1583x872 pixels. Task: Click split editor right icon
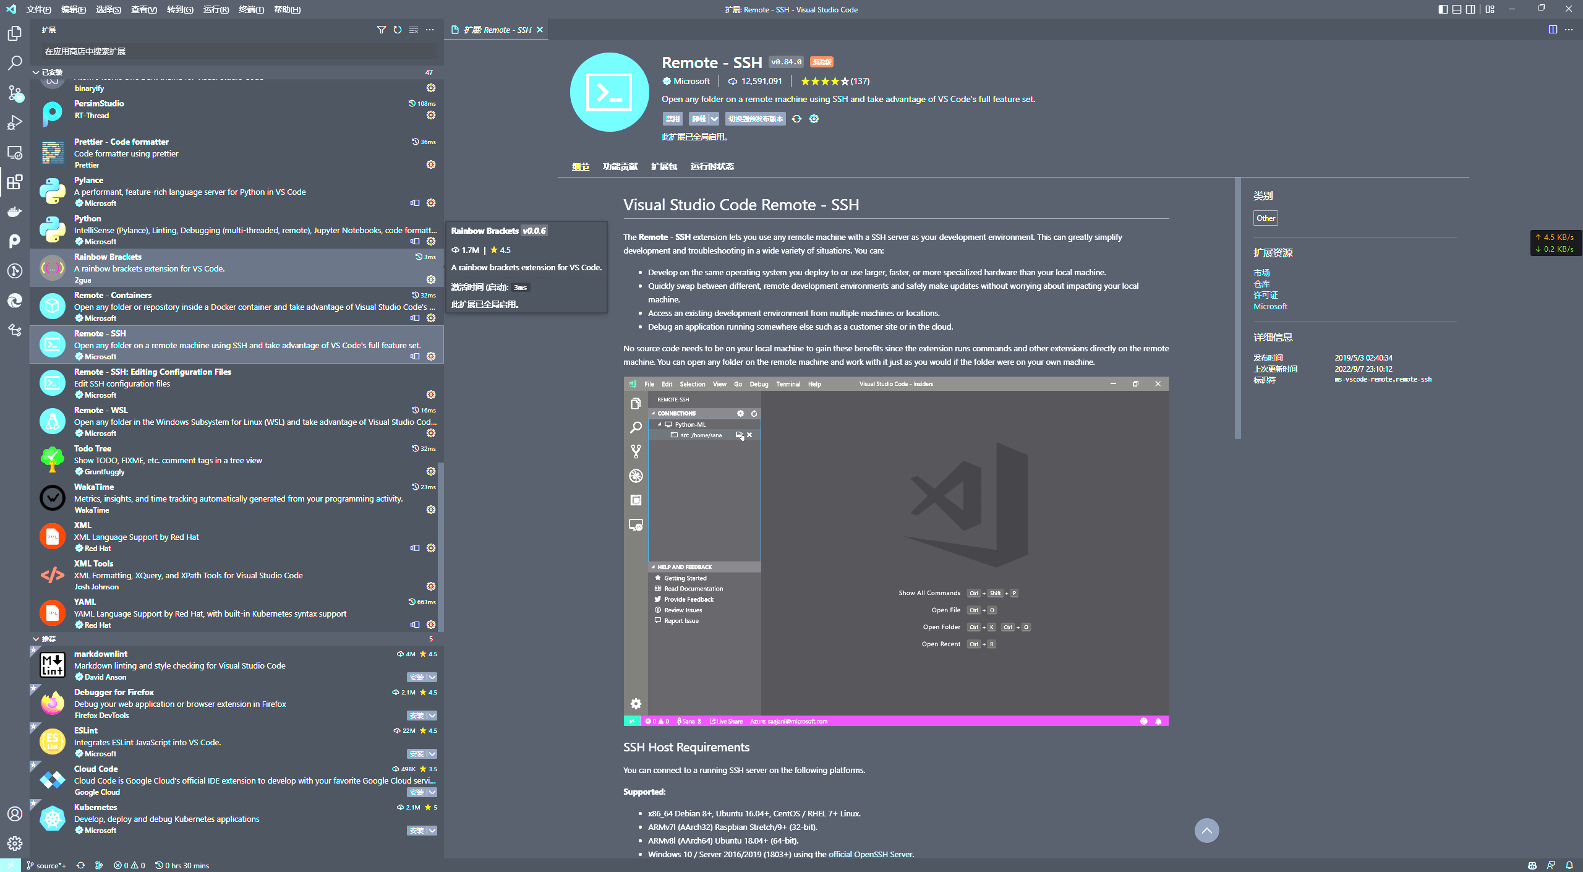coord(1553,30)
